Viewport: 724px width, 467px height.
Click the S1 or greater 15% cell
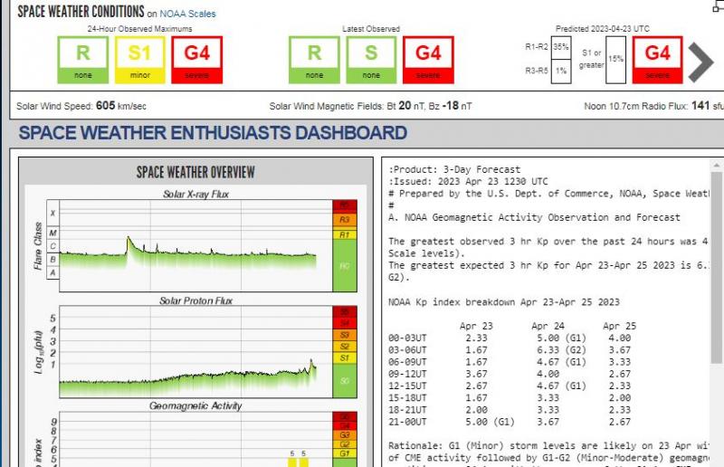(x=615, y=60)
